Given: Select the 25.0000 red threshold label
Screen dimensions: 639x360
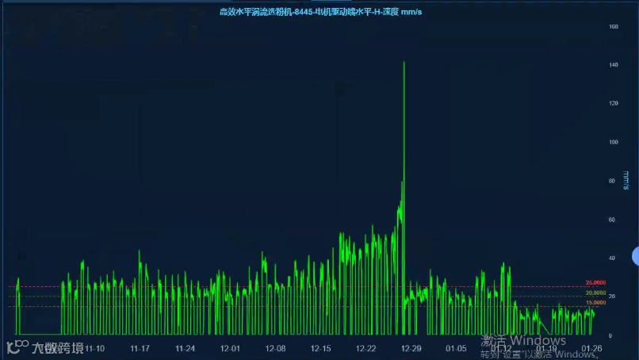Looking at the screenshot, I should [595, 282].
